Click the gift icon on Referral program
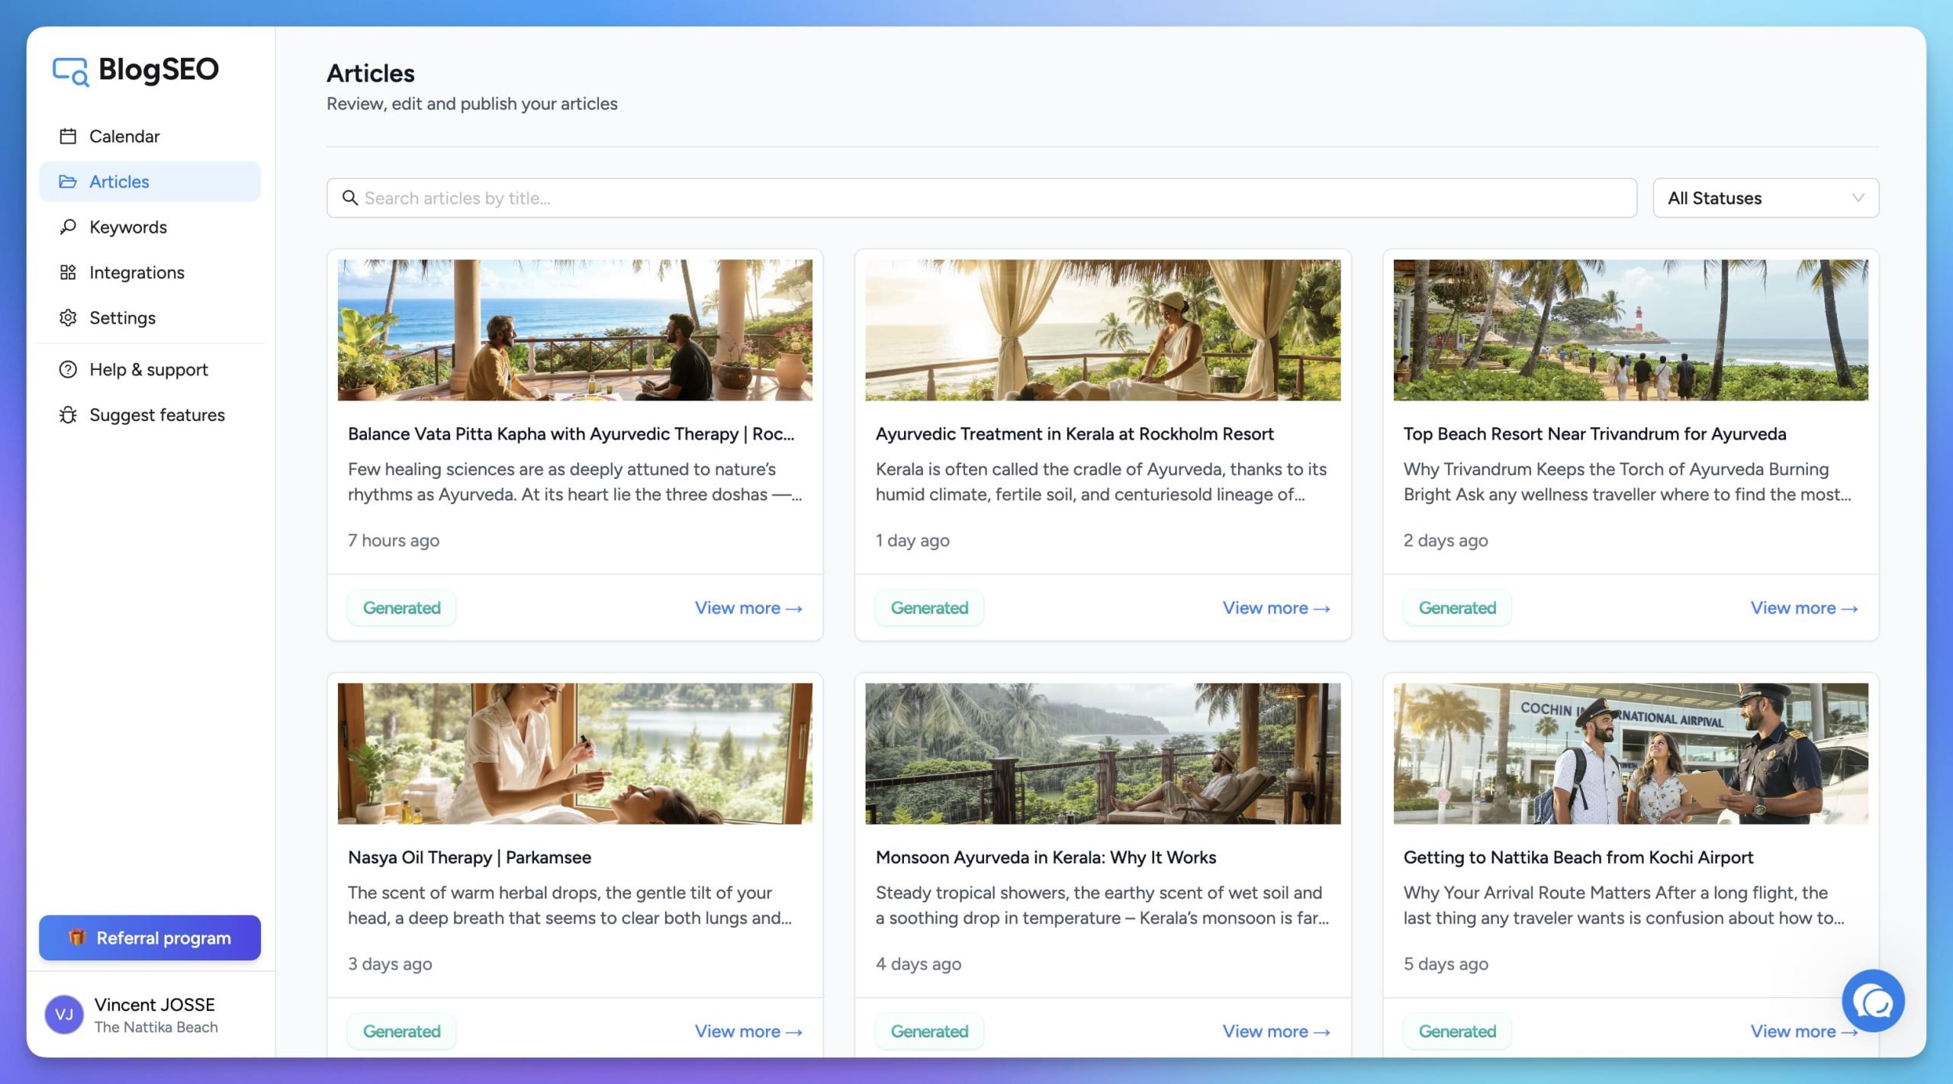The image size is (1953, 1084). coord(77,938)
